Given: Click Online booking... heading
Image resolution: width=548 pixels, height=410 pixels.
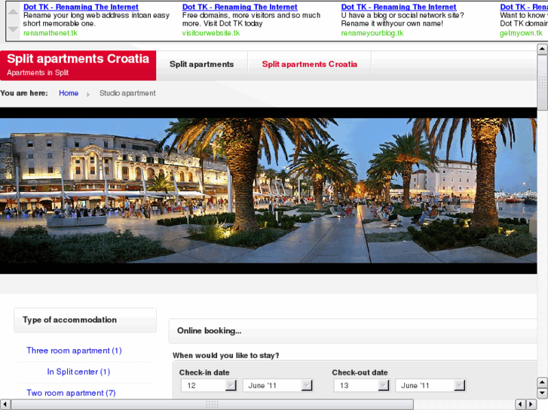Looking at the screenshot, I should [210, 331].
